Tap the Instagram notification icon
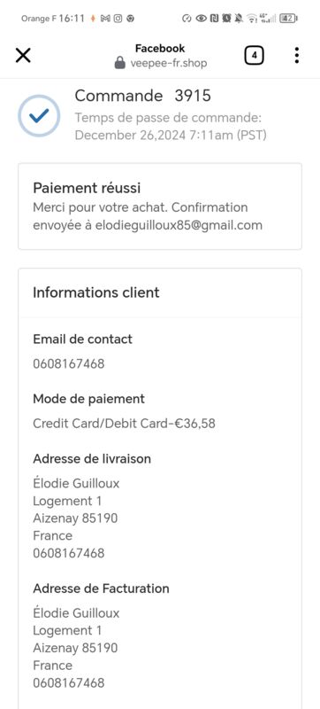The height and width of the screenshot is (709, 320). (118, 19)
